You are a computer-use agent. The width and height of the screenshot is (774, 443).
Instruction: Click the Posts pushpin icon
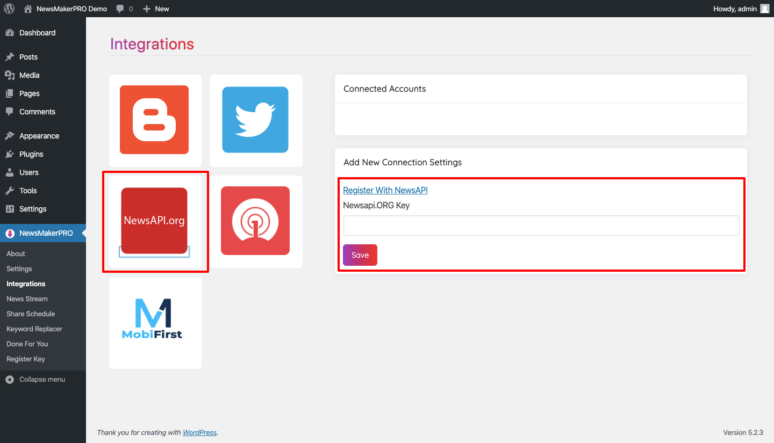pos(10,57)
